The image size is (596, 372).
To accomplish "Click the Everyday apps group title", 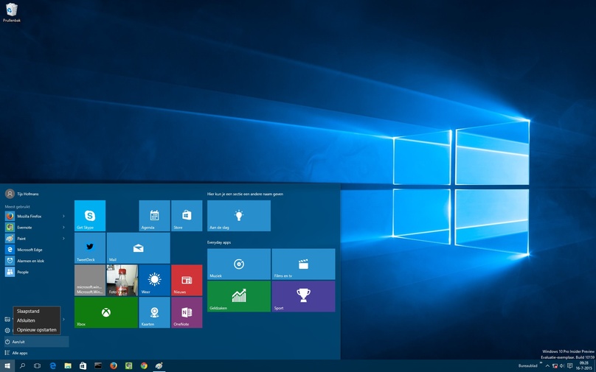I will pos(219,242).
